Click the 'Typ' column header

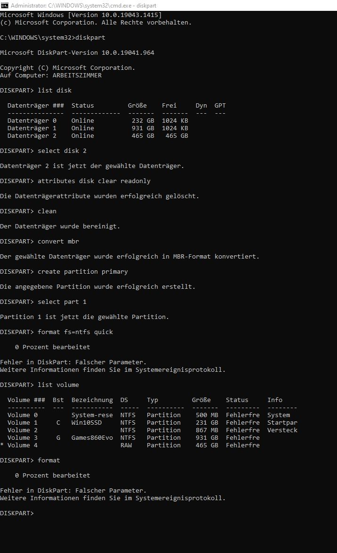(x=152, y=400)
